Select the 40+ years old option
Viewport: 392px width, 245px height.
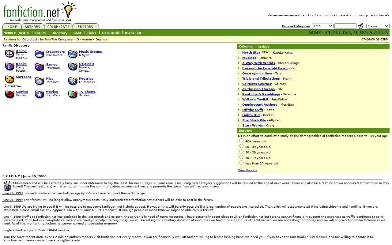[x=241, y=141]
